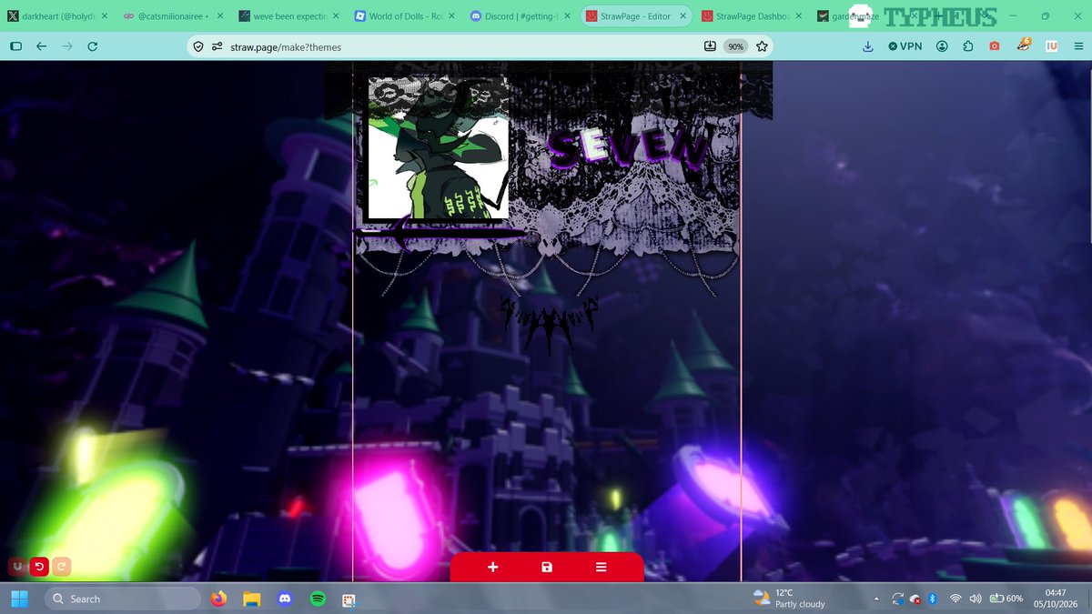Open the browser account icon

[x=942, y=46]
